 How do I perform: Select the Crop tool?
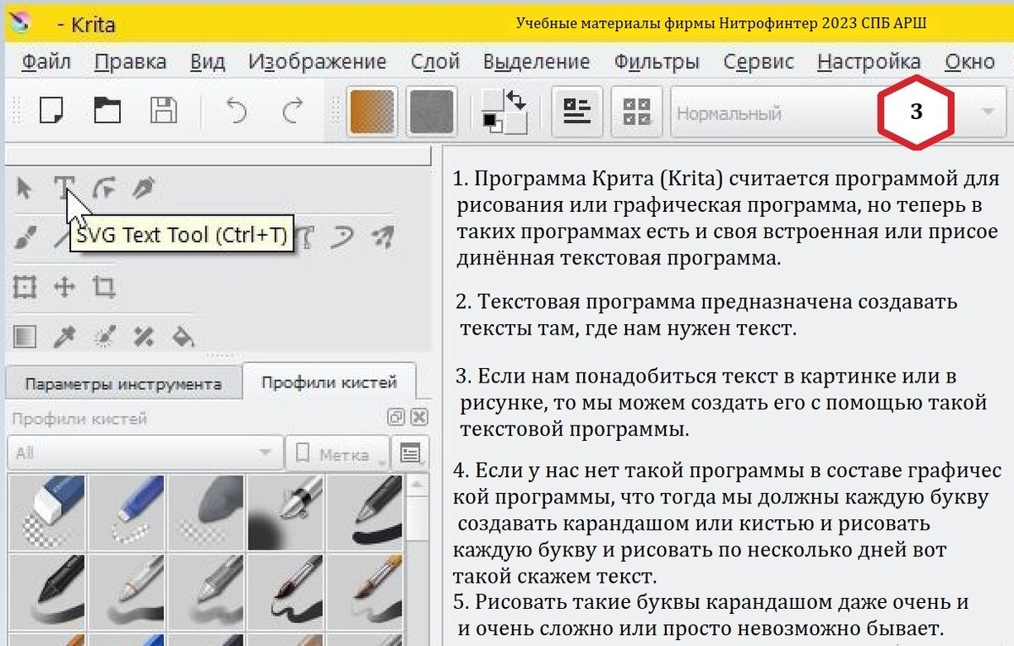click(x=103, y=287)
